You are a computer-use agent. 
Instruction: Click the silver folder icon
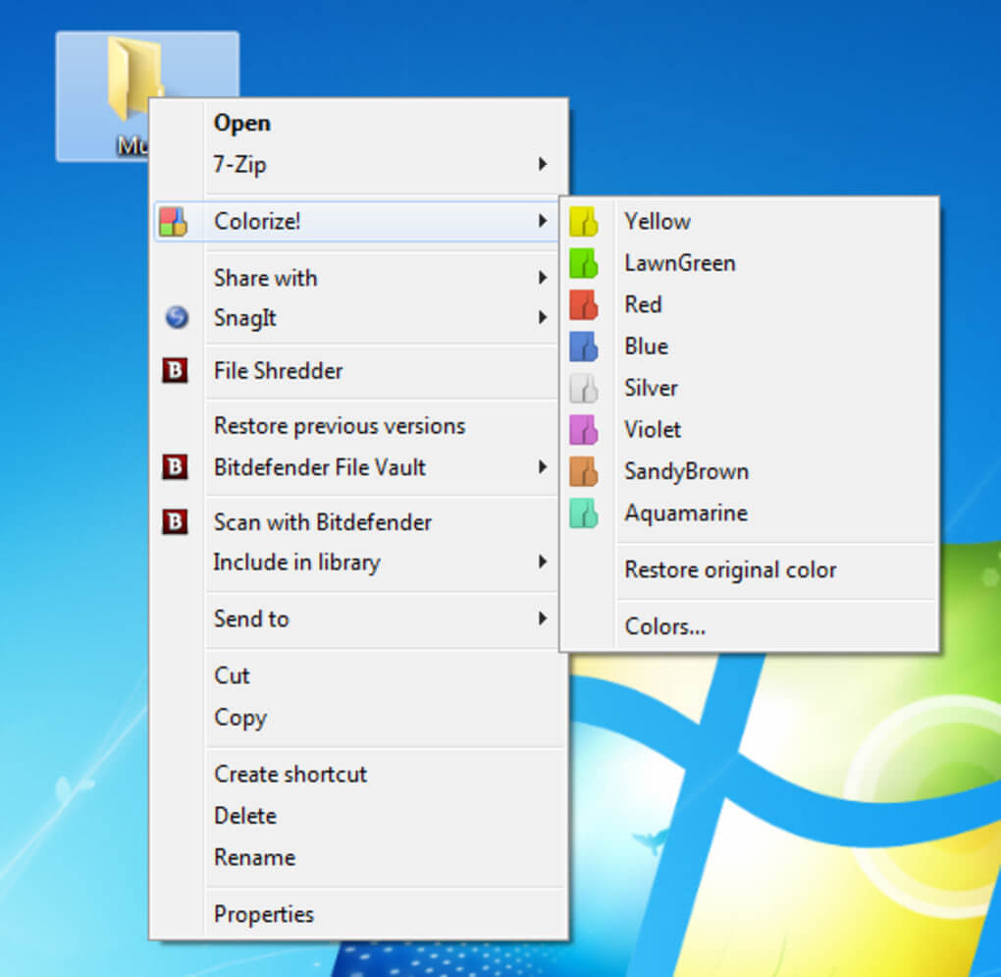tap(584, 389)
